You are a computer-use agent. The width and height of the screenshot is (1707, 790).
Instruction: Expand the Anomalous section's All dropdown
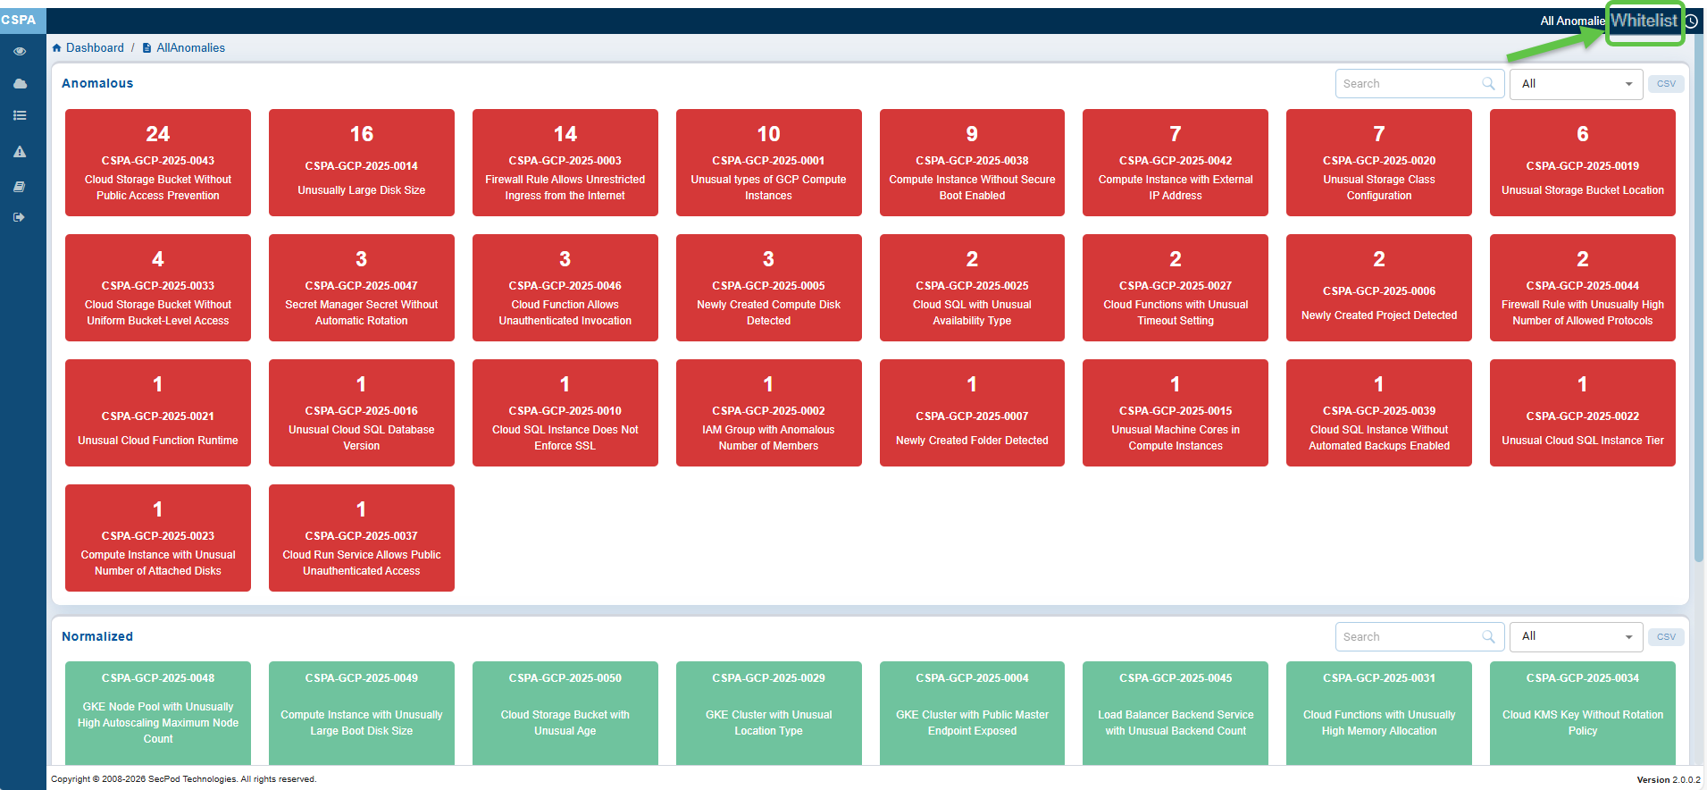click(x=1576, y=84)
